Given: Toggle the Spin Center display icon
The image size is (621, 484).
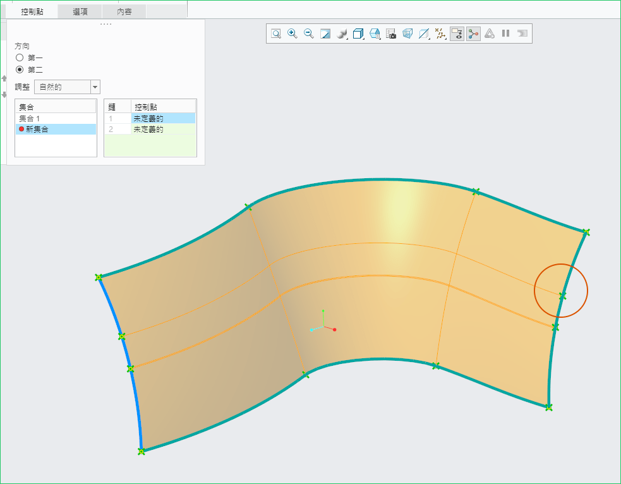Looking at the screenshot, I should (473, 33).
